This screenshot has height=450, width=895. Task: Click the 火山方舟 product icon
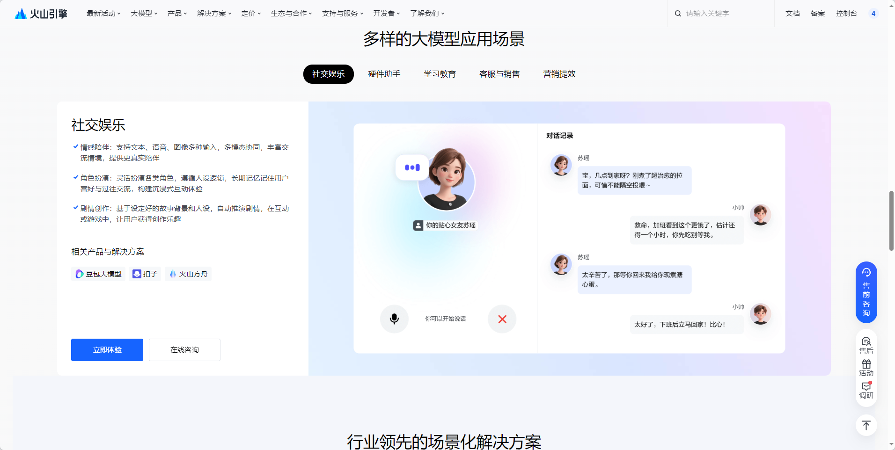173,274
